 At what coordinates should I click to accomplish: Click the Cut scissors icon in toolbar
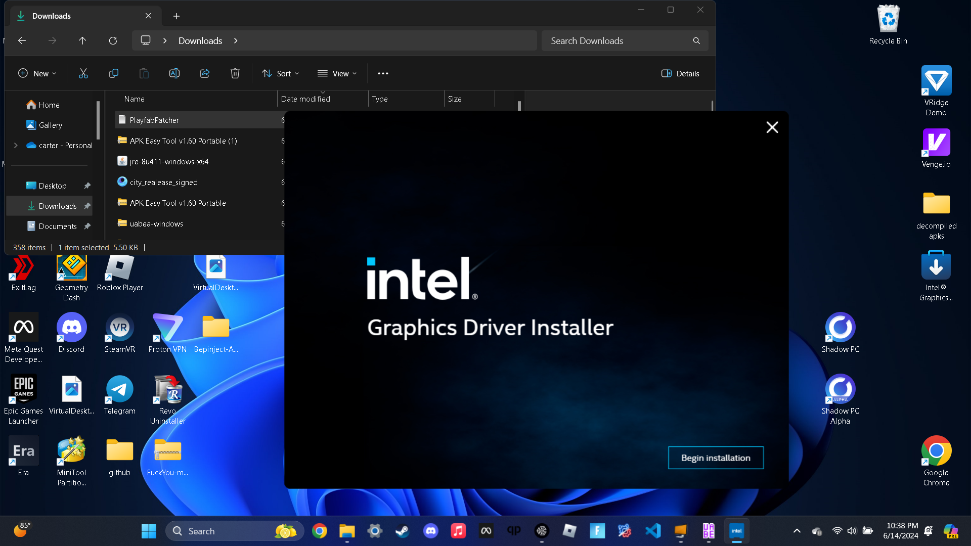click(83, 74)
